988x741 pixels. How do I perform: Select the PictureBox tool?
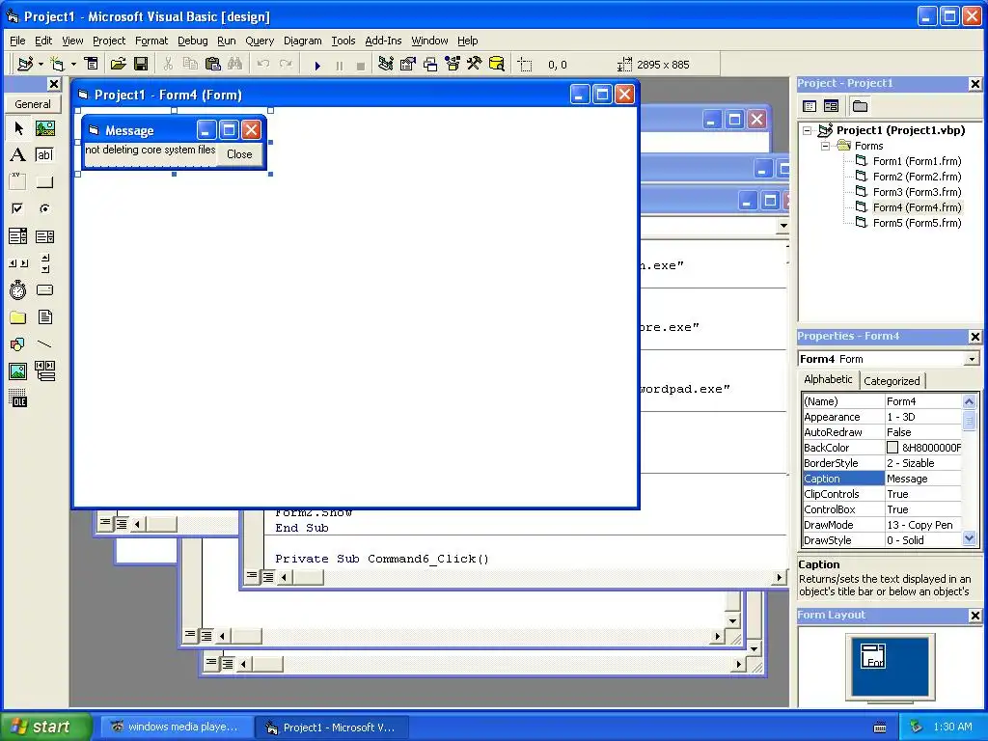[44, 128]
